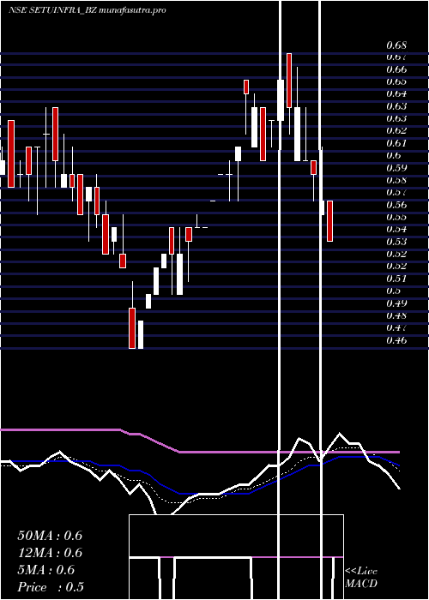Select the 0.49 price axis label
This screenshot has height=600, width=429.
coord(396,303)
